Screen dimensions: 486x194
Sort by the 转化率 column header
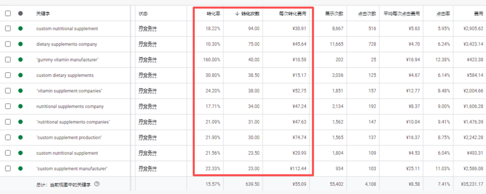213,13
